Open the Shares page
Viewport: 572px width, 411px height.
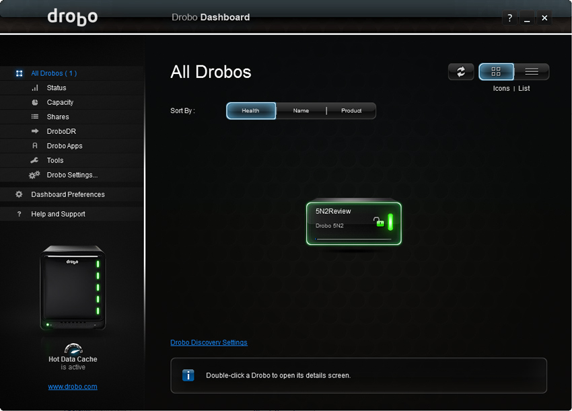pos(58,116)
